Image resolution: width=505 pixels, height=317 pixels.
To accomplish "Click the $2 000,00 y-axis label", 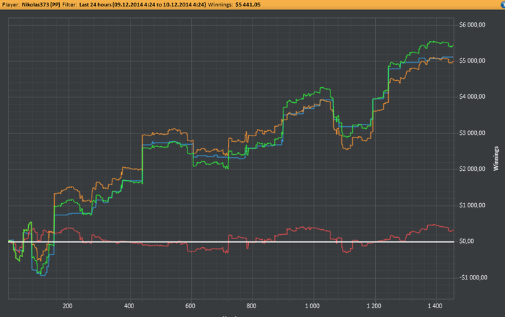I will 472,169.
